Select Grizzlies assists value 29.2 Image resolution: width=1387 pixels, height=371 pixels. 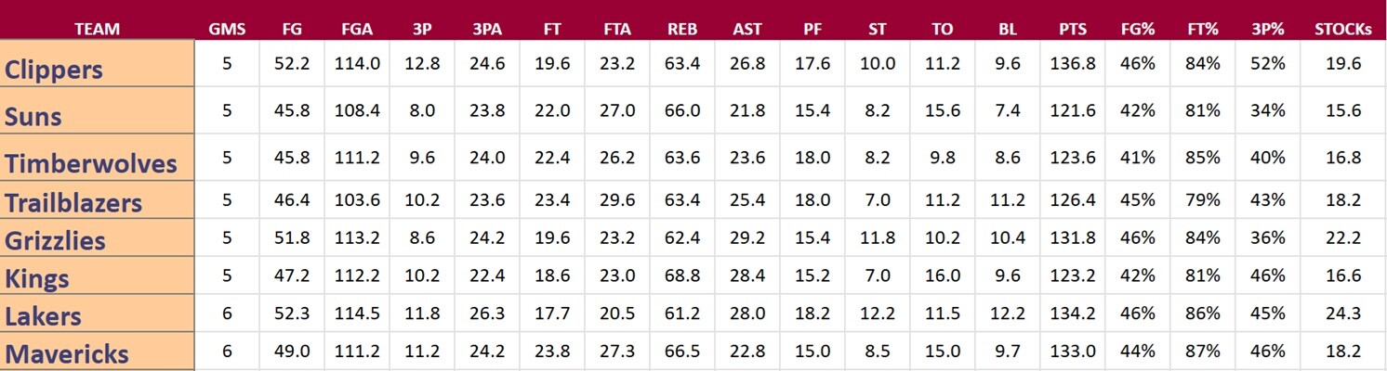(747, 238)
